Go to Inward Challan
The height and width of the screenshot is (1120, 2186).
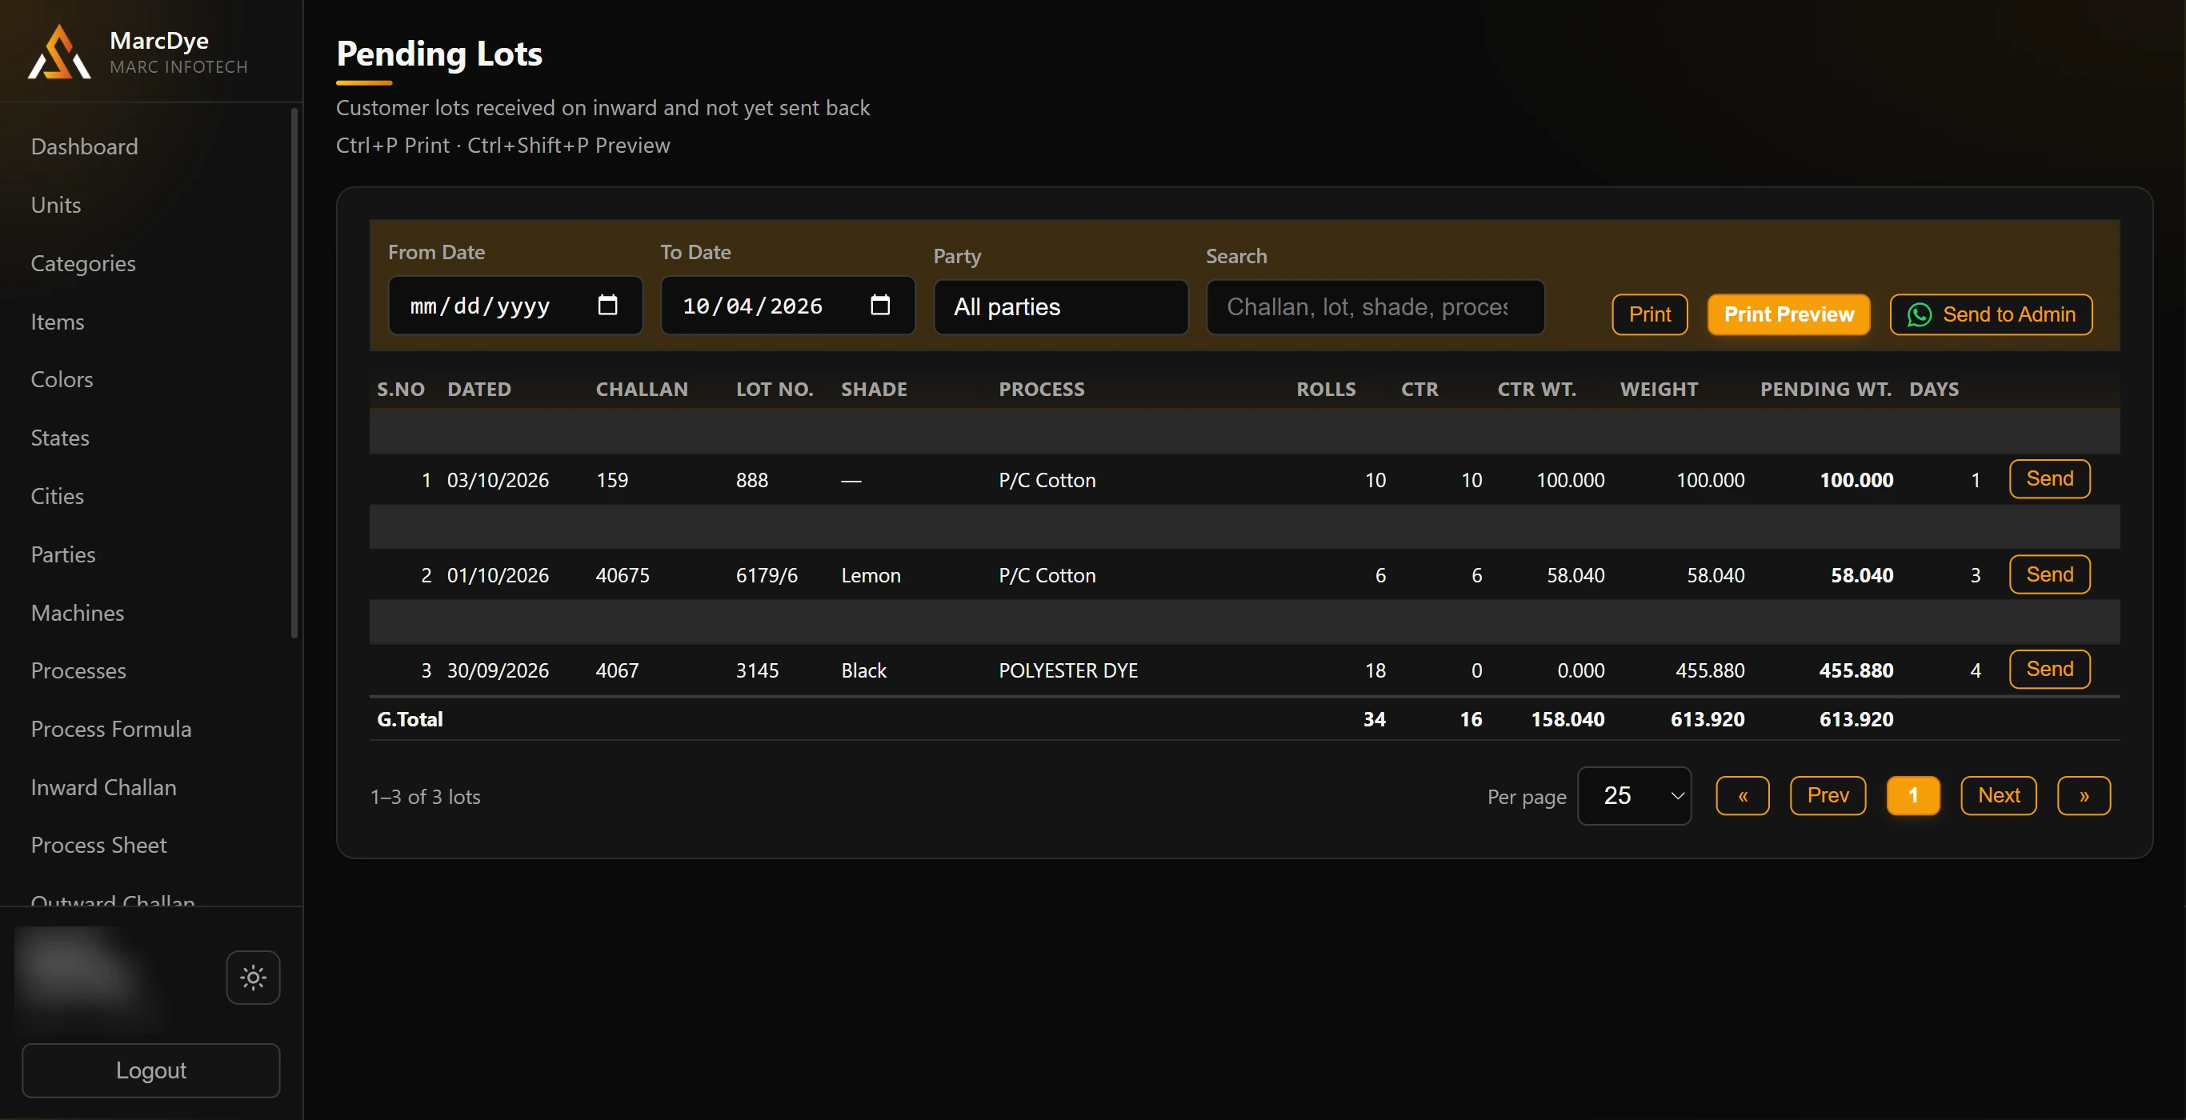pos(103,788)
